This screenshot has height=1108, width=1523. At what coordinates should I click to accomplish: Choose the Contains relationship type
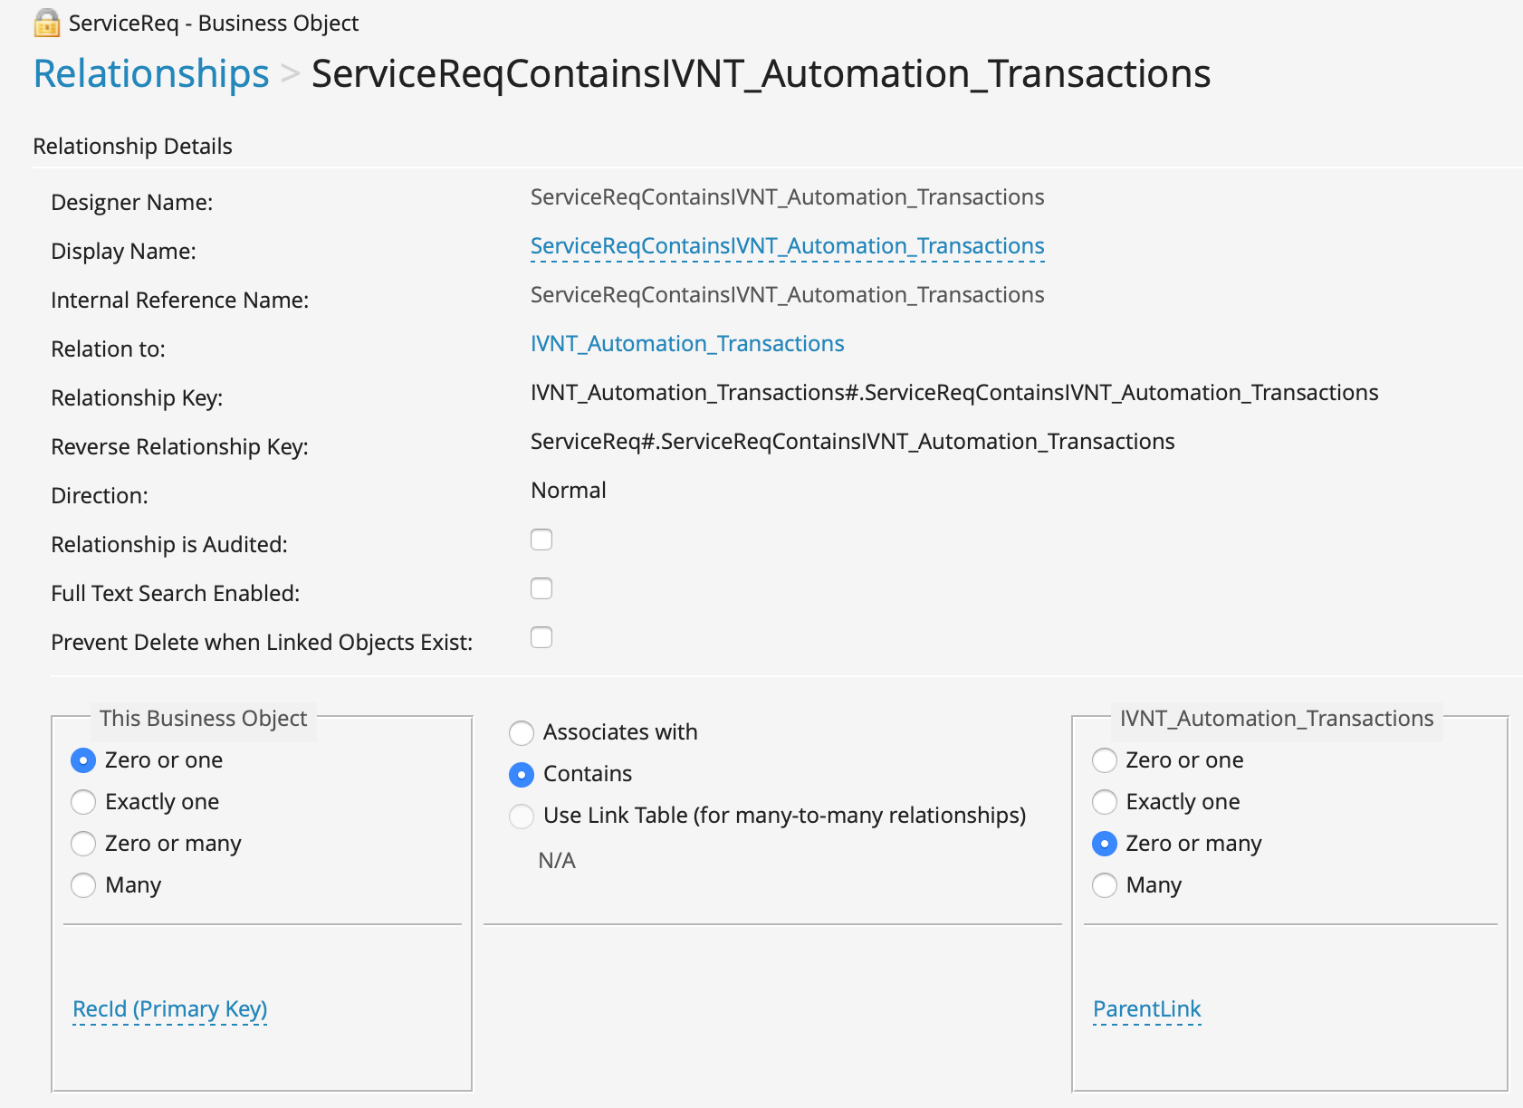point(522,774)
